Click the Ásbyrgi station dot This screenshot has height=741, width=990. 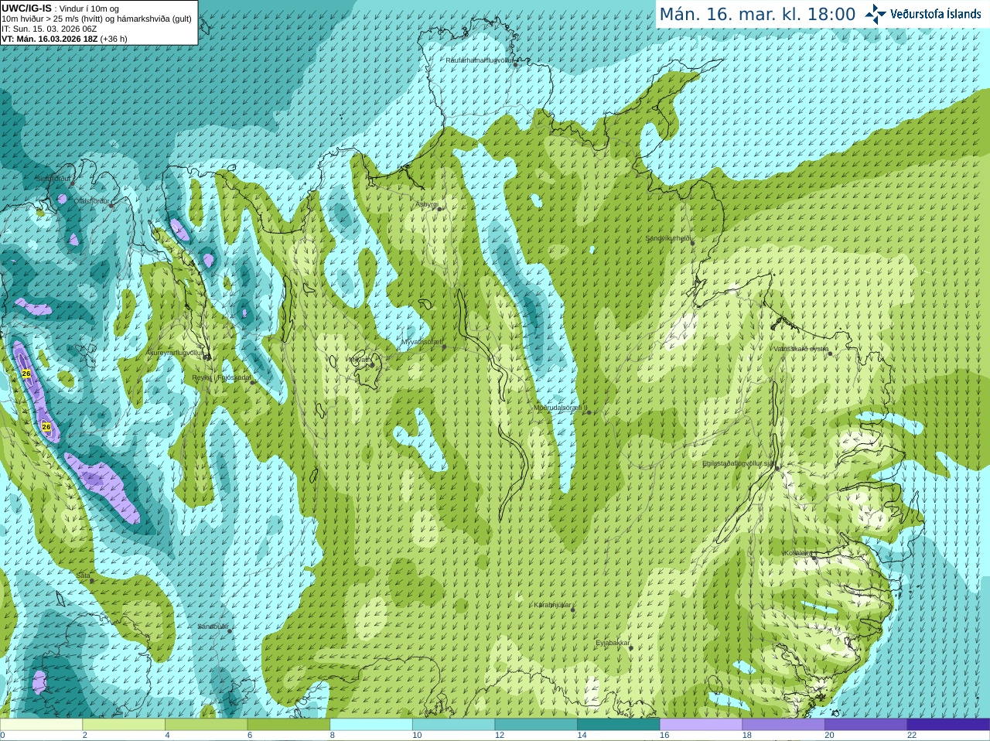tap(439, 209)
